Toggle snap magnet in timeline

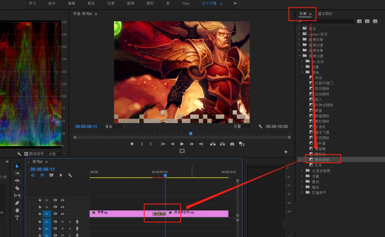coord(42,175)
